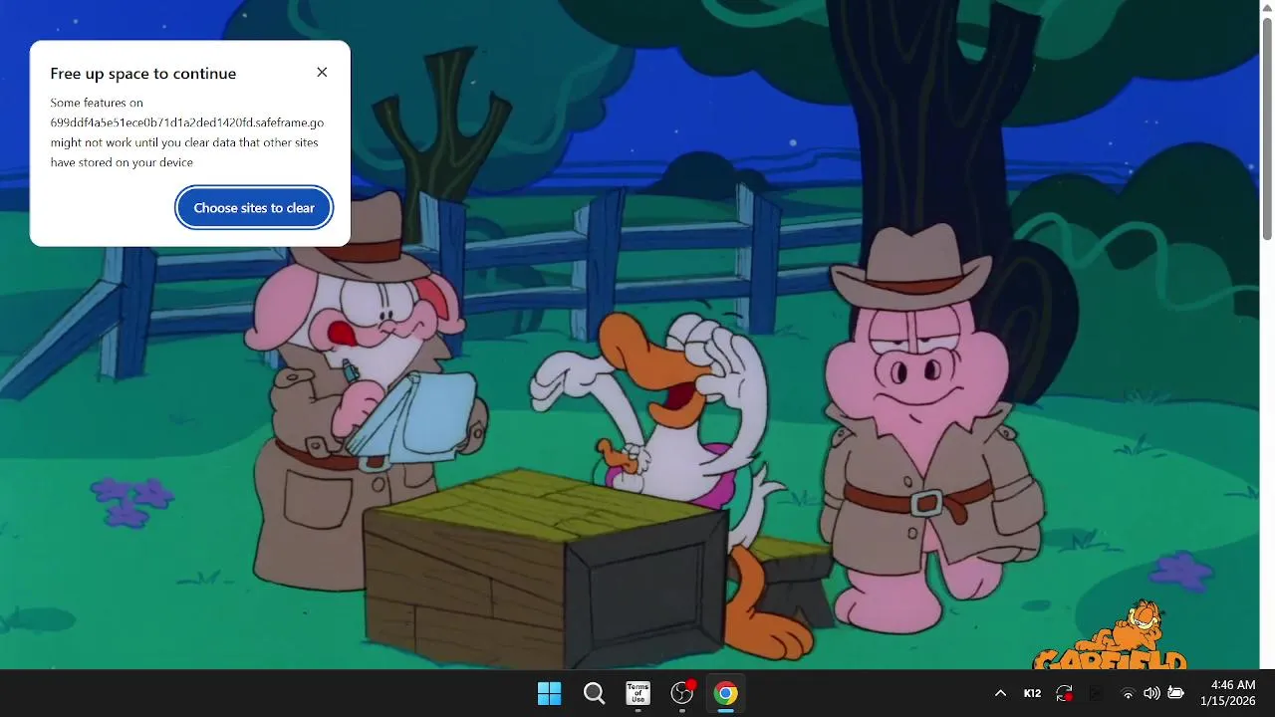Open Wi-Fi network settings in tray
The image size is (1275, 717).
(1128, 693)
